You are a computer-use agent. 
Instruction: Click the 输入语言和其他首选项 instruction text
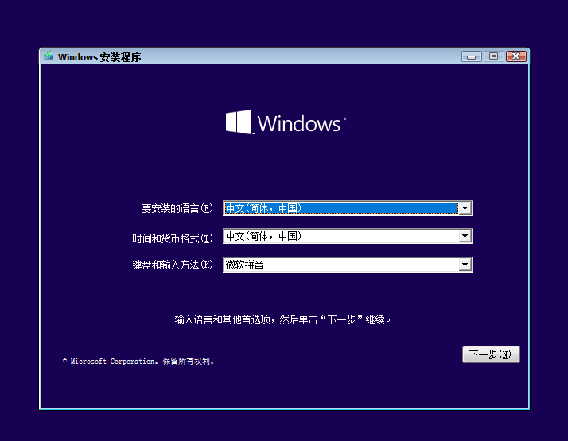283,320
